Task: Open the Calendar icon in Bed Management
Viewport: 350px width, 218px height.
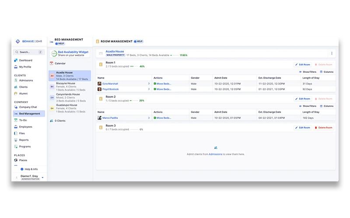Action: pos(52,63)
